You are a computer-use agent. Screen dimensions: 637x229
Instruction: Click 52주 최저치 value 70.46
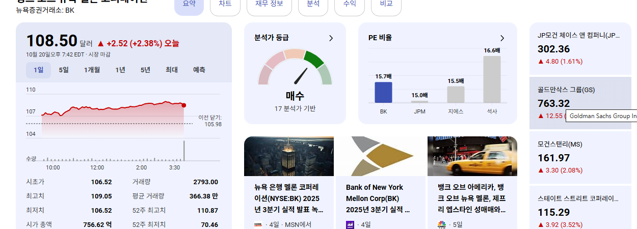pos(209,224)
